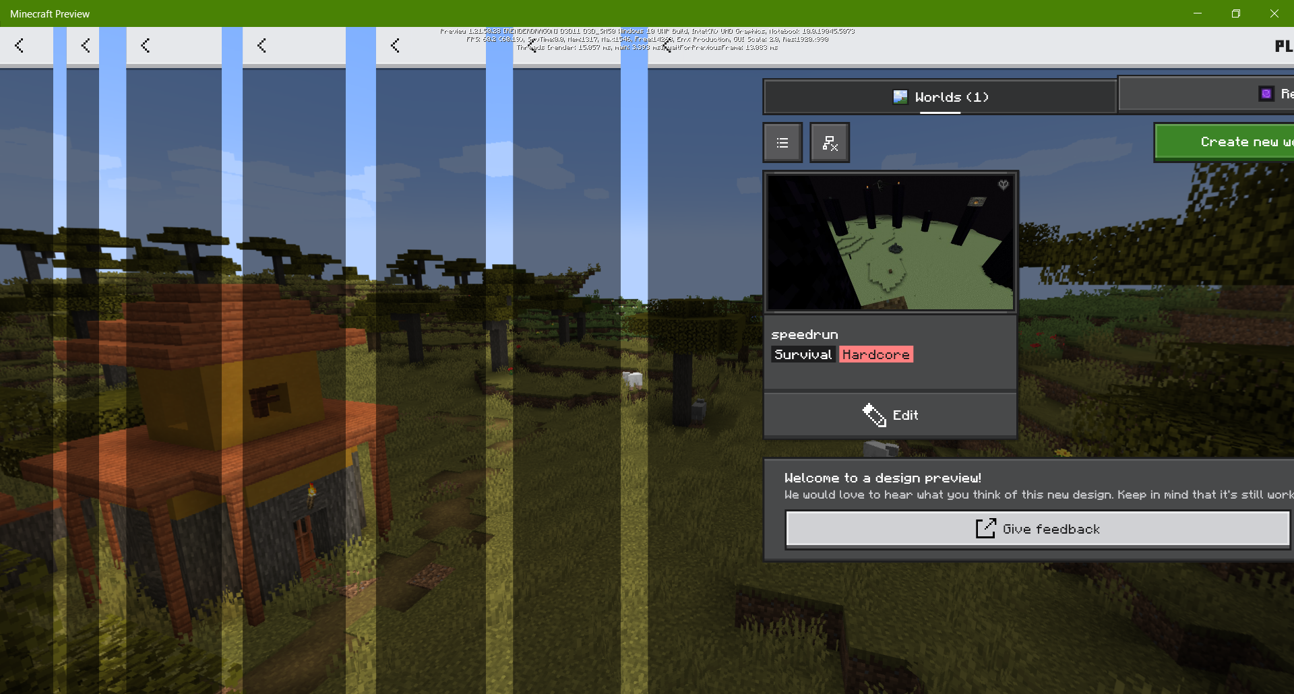The image size is (1294, 694).
Task: Open the tab with the purple portal icon
Action: (x=1206, y=94)
